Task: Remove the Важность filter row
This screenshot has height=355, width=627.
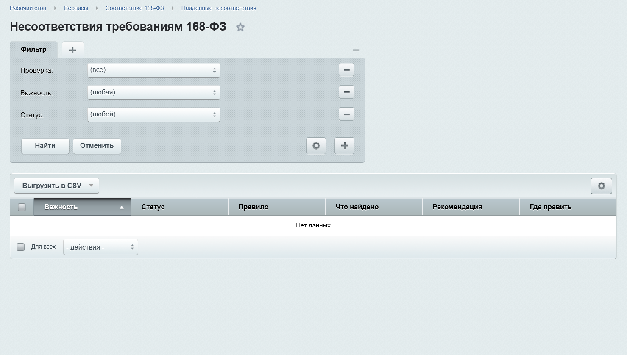Action: (x=346, y=92)
